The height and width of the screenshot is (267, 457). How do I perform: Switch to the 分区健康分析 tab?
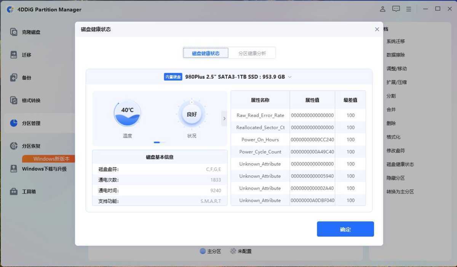tap(252, 53)
